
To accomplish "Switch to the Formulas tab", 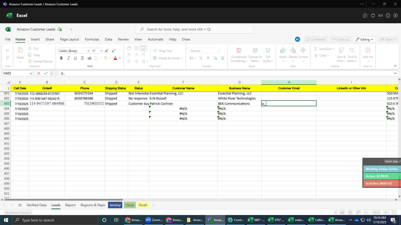I will [x=92, y=39].
